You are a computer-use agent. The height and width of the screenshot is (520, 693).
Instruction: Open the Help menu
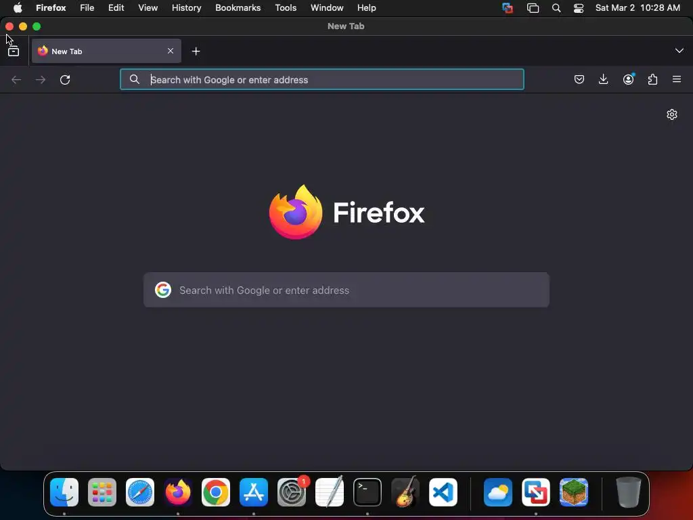pyautogui.click(x=366, y=8)
